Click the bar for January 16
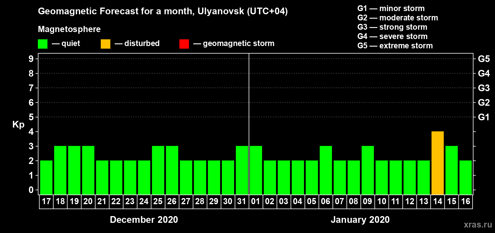495x233 pixels. click(x=466, y=178)
